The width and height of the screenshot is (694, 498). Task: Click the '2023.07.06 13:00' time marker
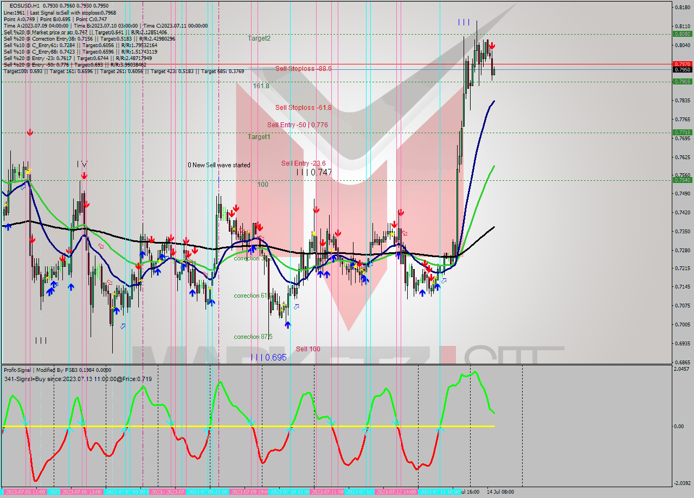81,492
